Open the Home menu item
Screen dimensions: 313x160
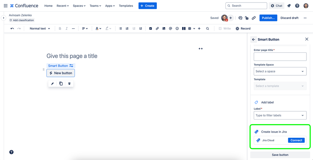point(48,6)
